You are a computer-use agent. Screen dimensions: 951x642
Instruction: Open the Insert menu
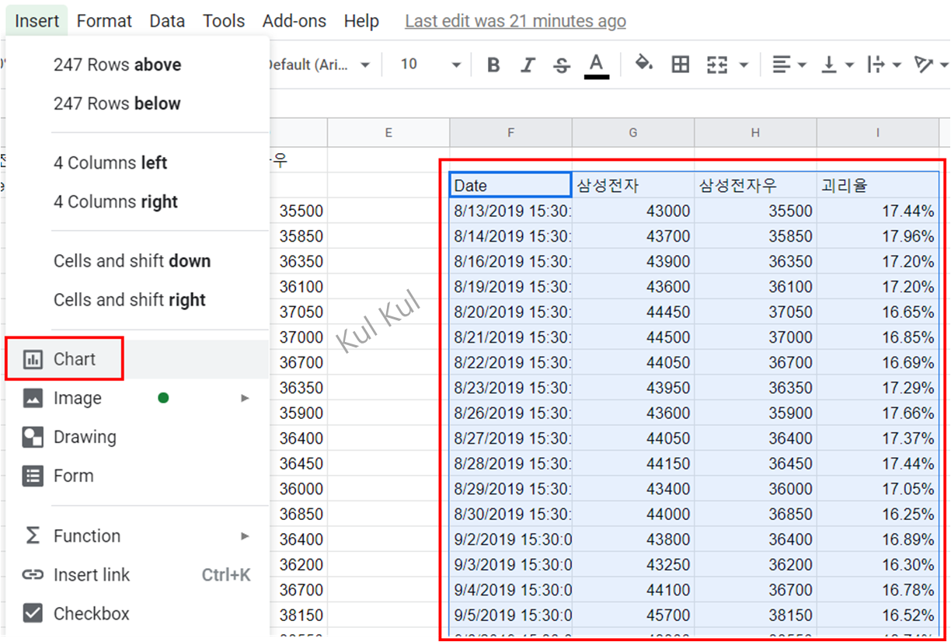(x=37, y=21)
